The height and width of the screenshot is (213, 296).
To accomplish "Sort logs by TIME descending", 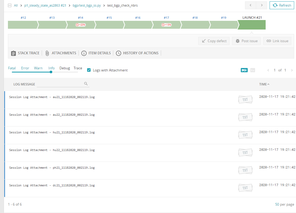I will click(265, 84).
